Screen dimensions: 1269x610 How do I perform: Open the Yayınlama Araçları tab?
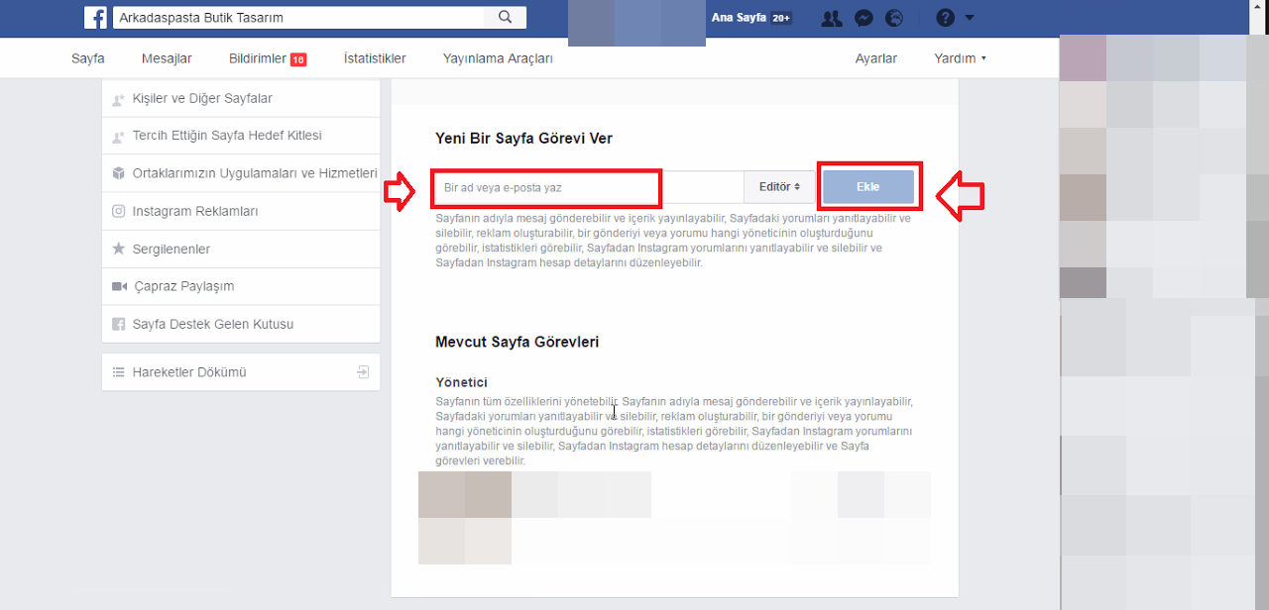pyautogui.click(x=498, y=58)
